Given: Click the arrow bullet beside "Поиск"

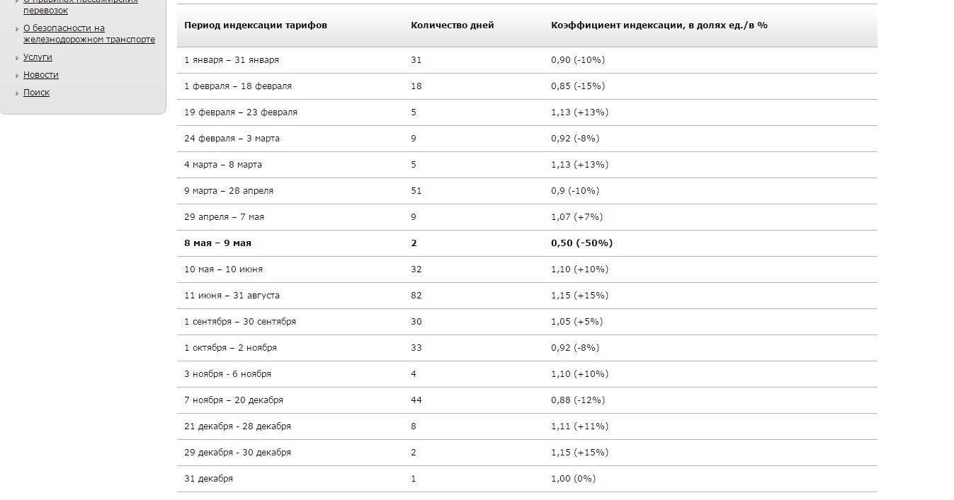Looking at the screenshot, I should [16, 93].
